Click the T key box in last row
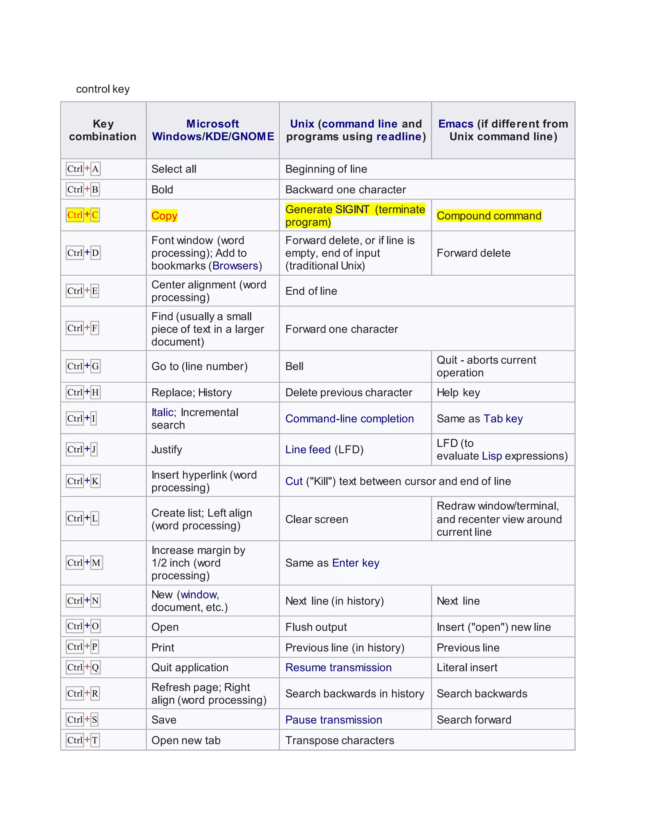Image resolution: width=646 pixels, height=836 pixels. 95,740
